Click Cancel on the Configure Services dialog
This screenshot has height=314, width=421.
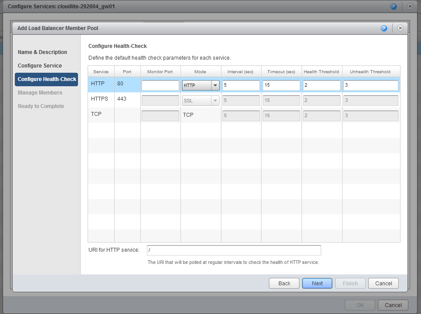point(393,305)
